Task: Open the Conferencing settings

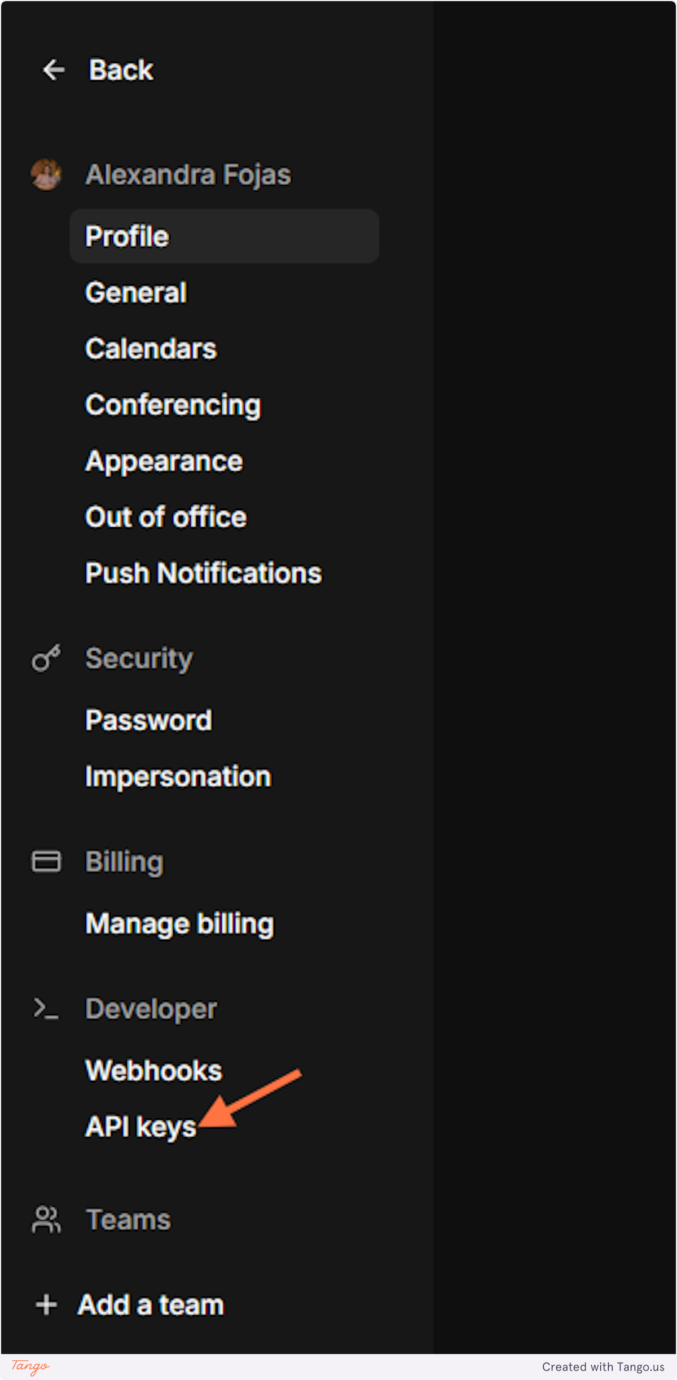Action: [172, 405]
